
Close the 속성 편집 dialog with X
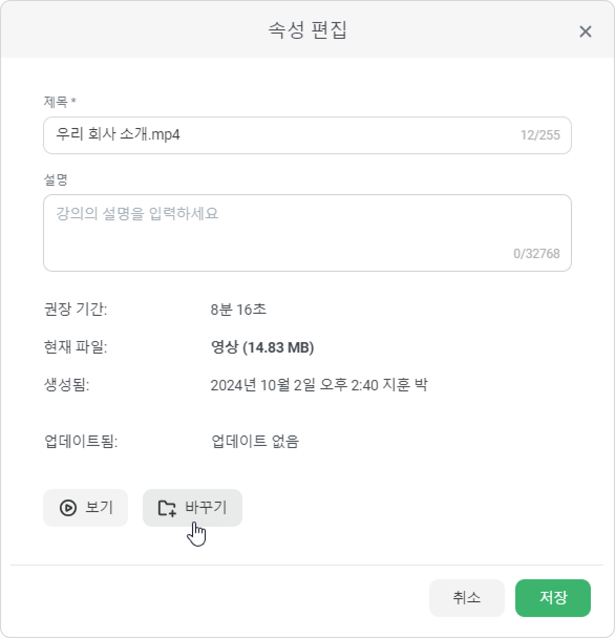pos(585,31)
